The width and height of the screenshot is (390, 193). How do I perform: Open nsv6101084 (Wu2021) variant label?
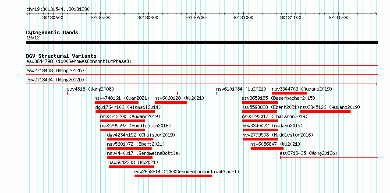click(x=241, y=89)
